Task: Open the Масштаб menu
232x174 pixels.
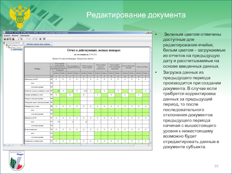Action: pos(14,35)
